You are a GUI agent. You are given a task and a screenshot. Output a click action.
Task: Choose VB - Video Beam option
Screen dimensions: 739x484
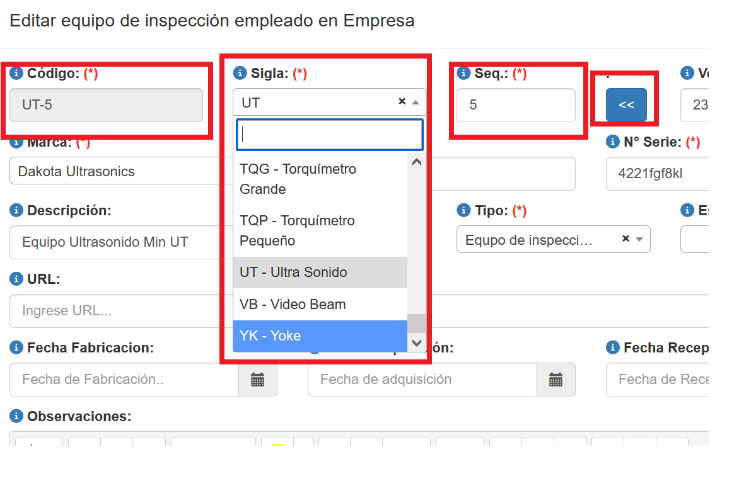(320, 305)
